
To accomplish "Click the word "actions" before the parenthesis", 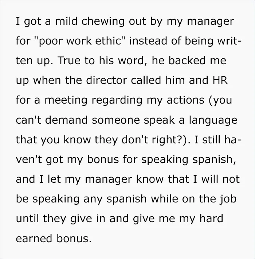I will coord(185,100).
